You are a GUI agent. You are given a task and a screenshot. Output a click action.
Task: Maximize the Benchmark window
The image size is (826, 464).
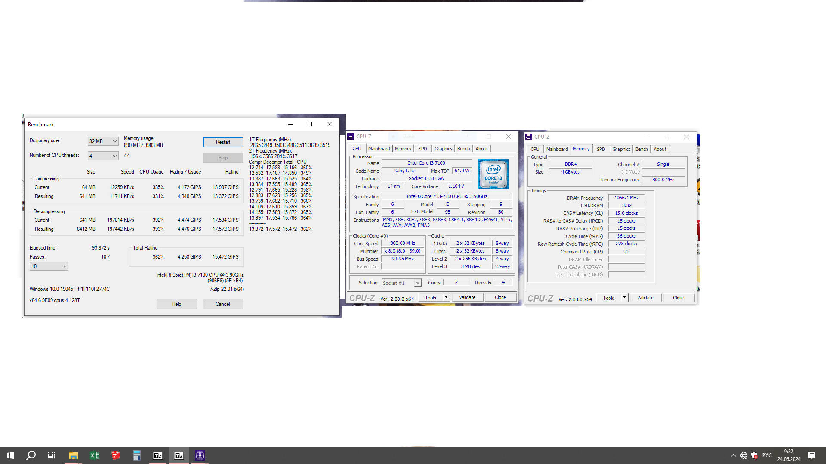tap(310, 125)
